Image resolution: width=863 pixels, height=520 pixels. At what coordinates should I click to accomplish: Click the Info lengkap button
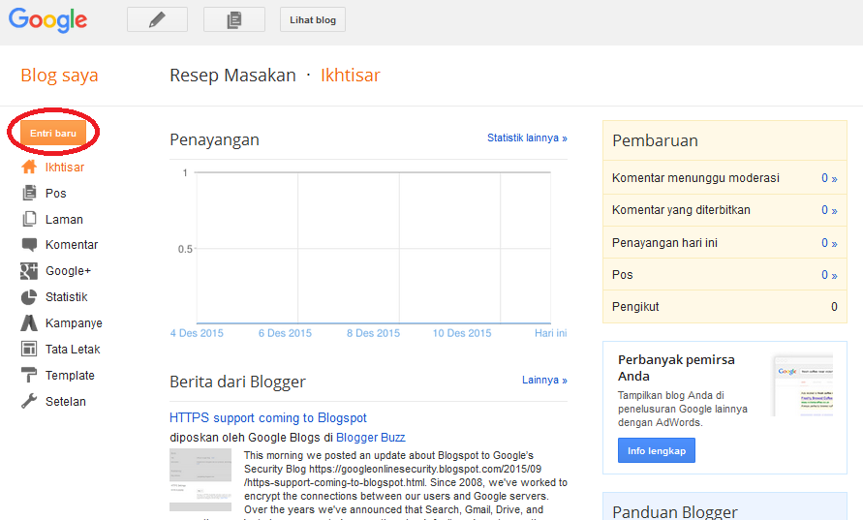click(656, 450)
